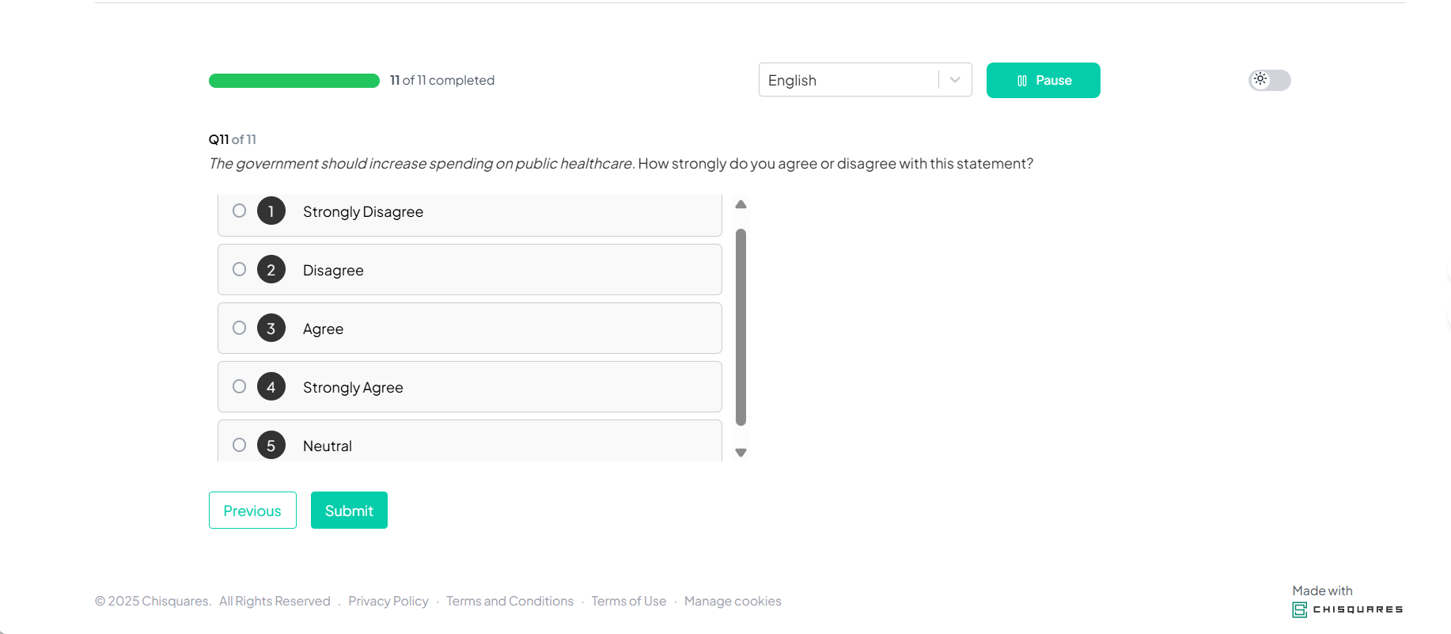The width and height of the screenshot is (1451, 634).
Task: Click the Submit button
Action: click(349, 510)
